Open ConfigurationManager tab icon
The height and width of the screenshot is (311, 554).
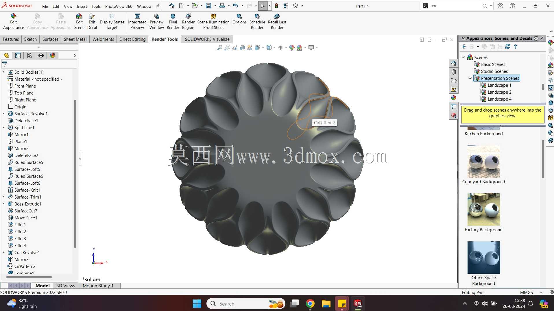pyautogui.click(x=29, y=55)
